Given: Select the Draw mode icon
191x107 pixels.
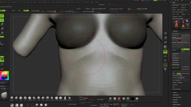Looking at the screenshot, I should coord(2,20).
